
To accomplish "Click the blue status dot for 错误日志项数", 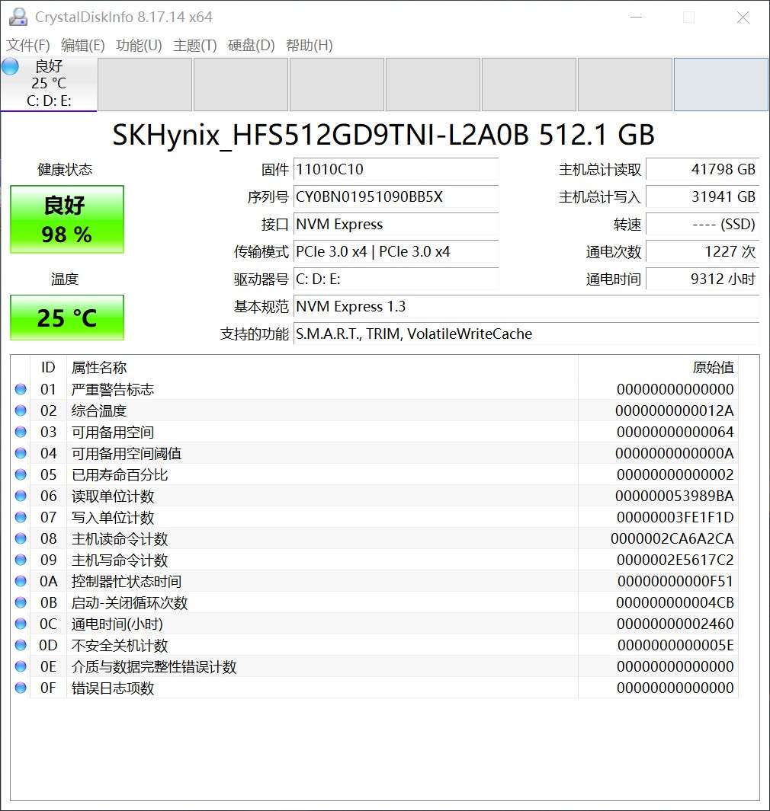I will (21, 688).
